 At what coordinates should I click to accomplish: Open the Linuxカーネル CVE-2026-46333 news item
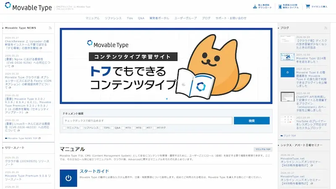tap(27, 127)
